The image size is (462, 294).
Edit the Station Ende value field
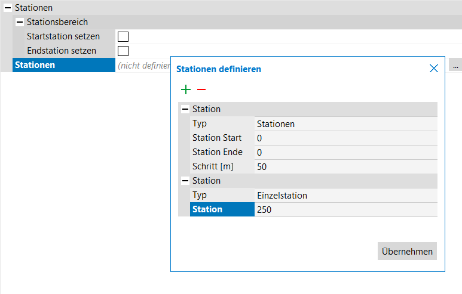(x=345, y=153)
